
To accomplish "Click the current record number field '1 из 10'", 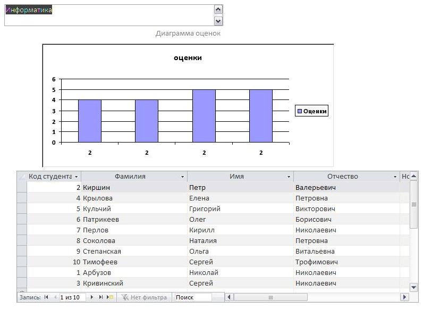I will tap(72, 297).
